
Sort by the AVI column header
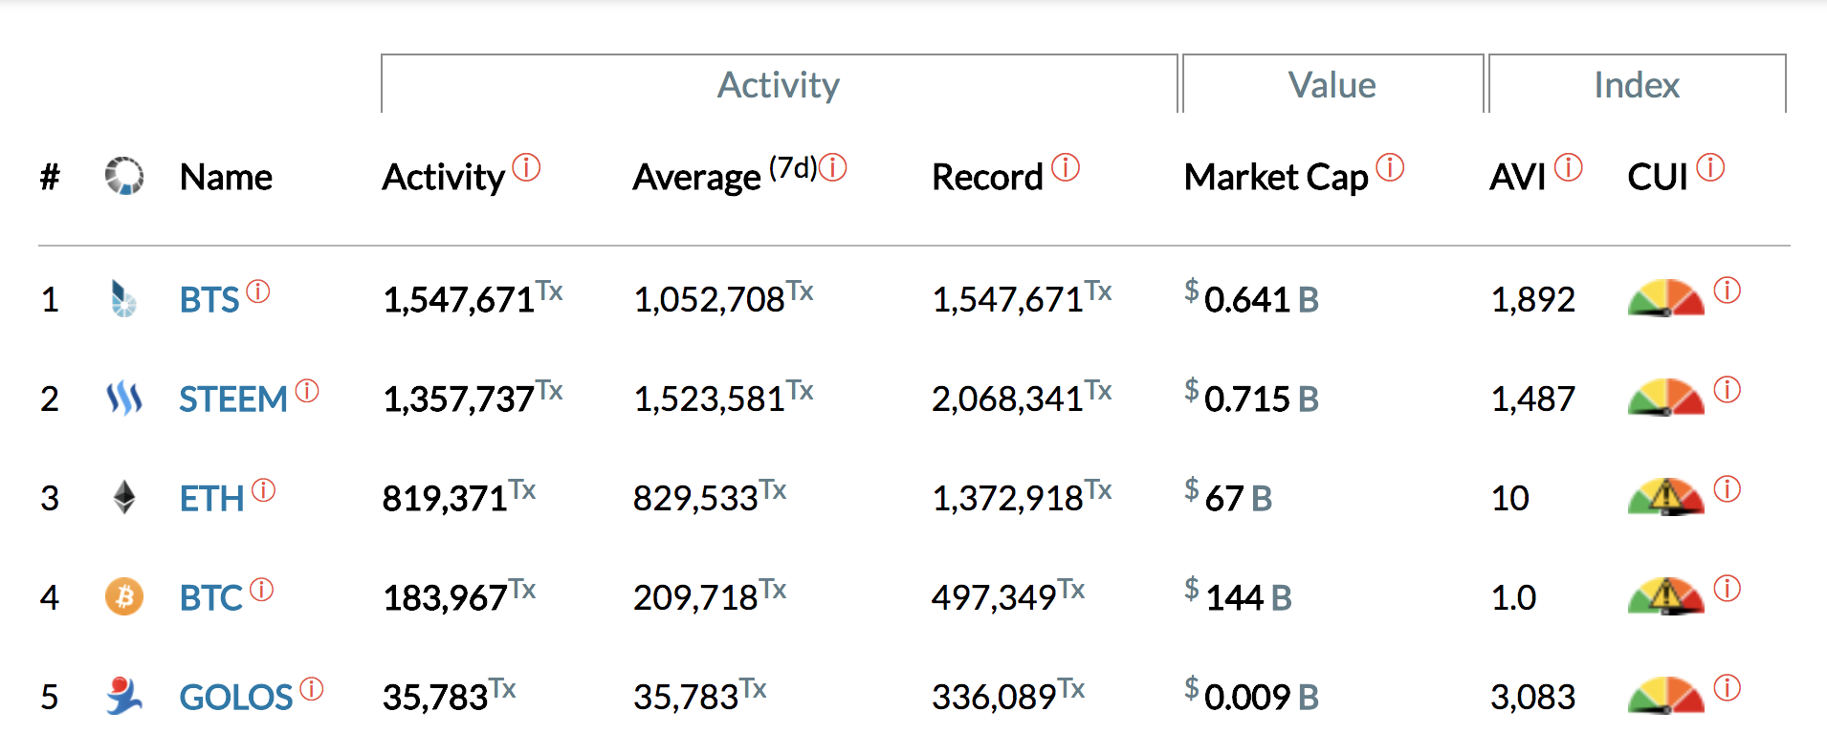[x=1518, y=177]
